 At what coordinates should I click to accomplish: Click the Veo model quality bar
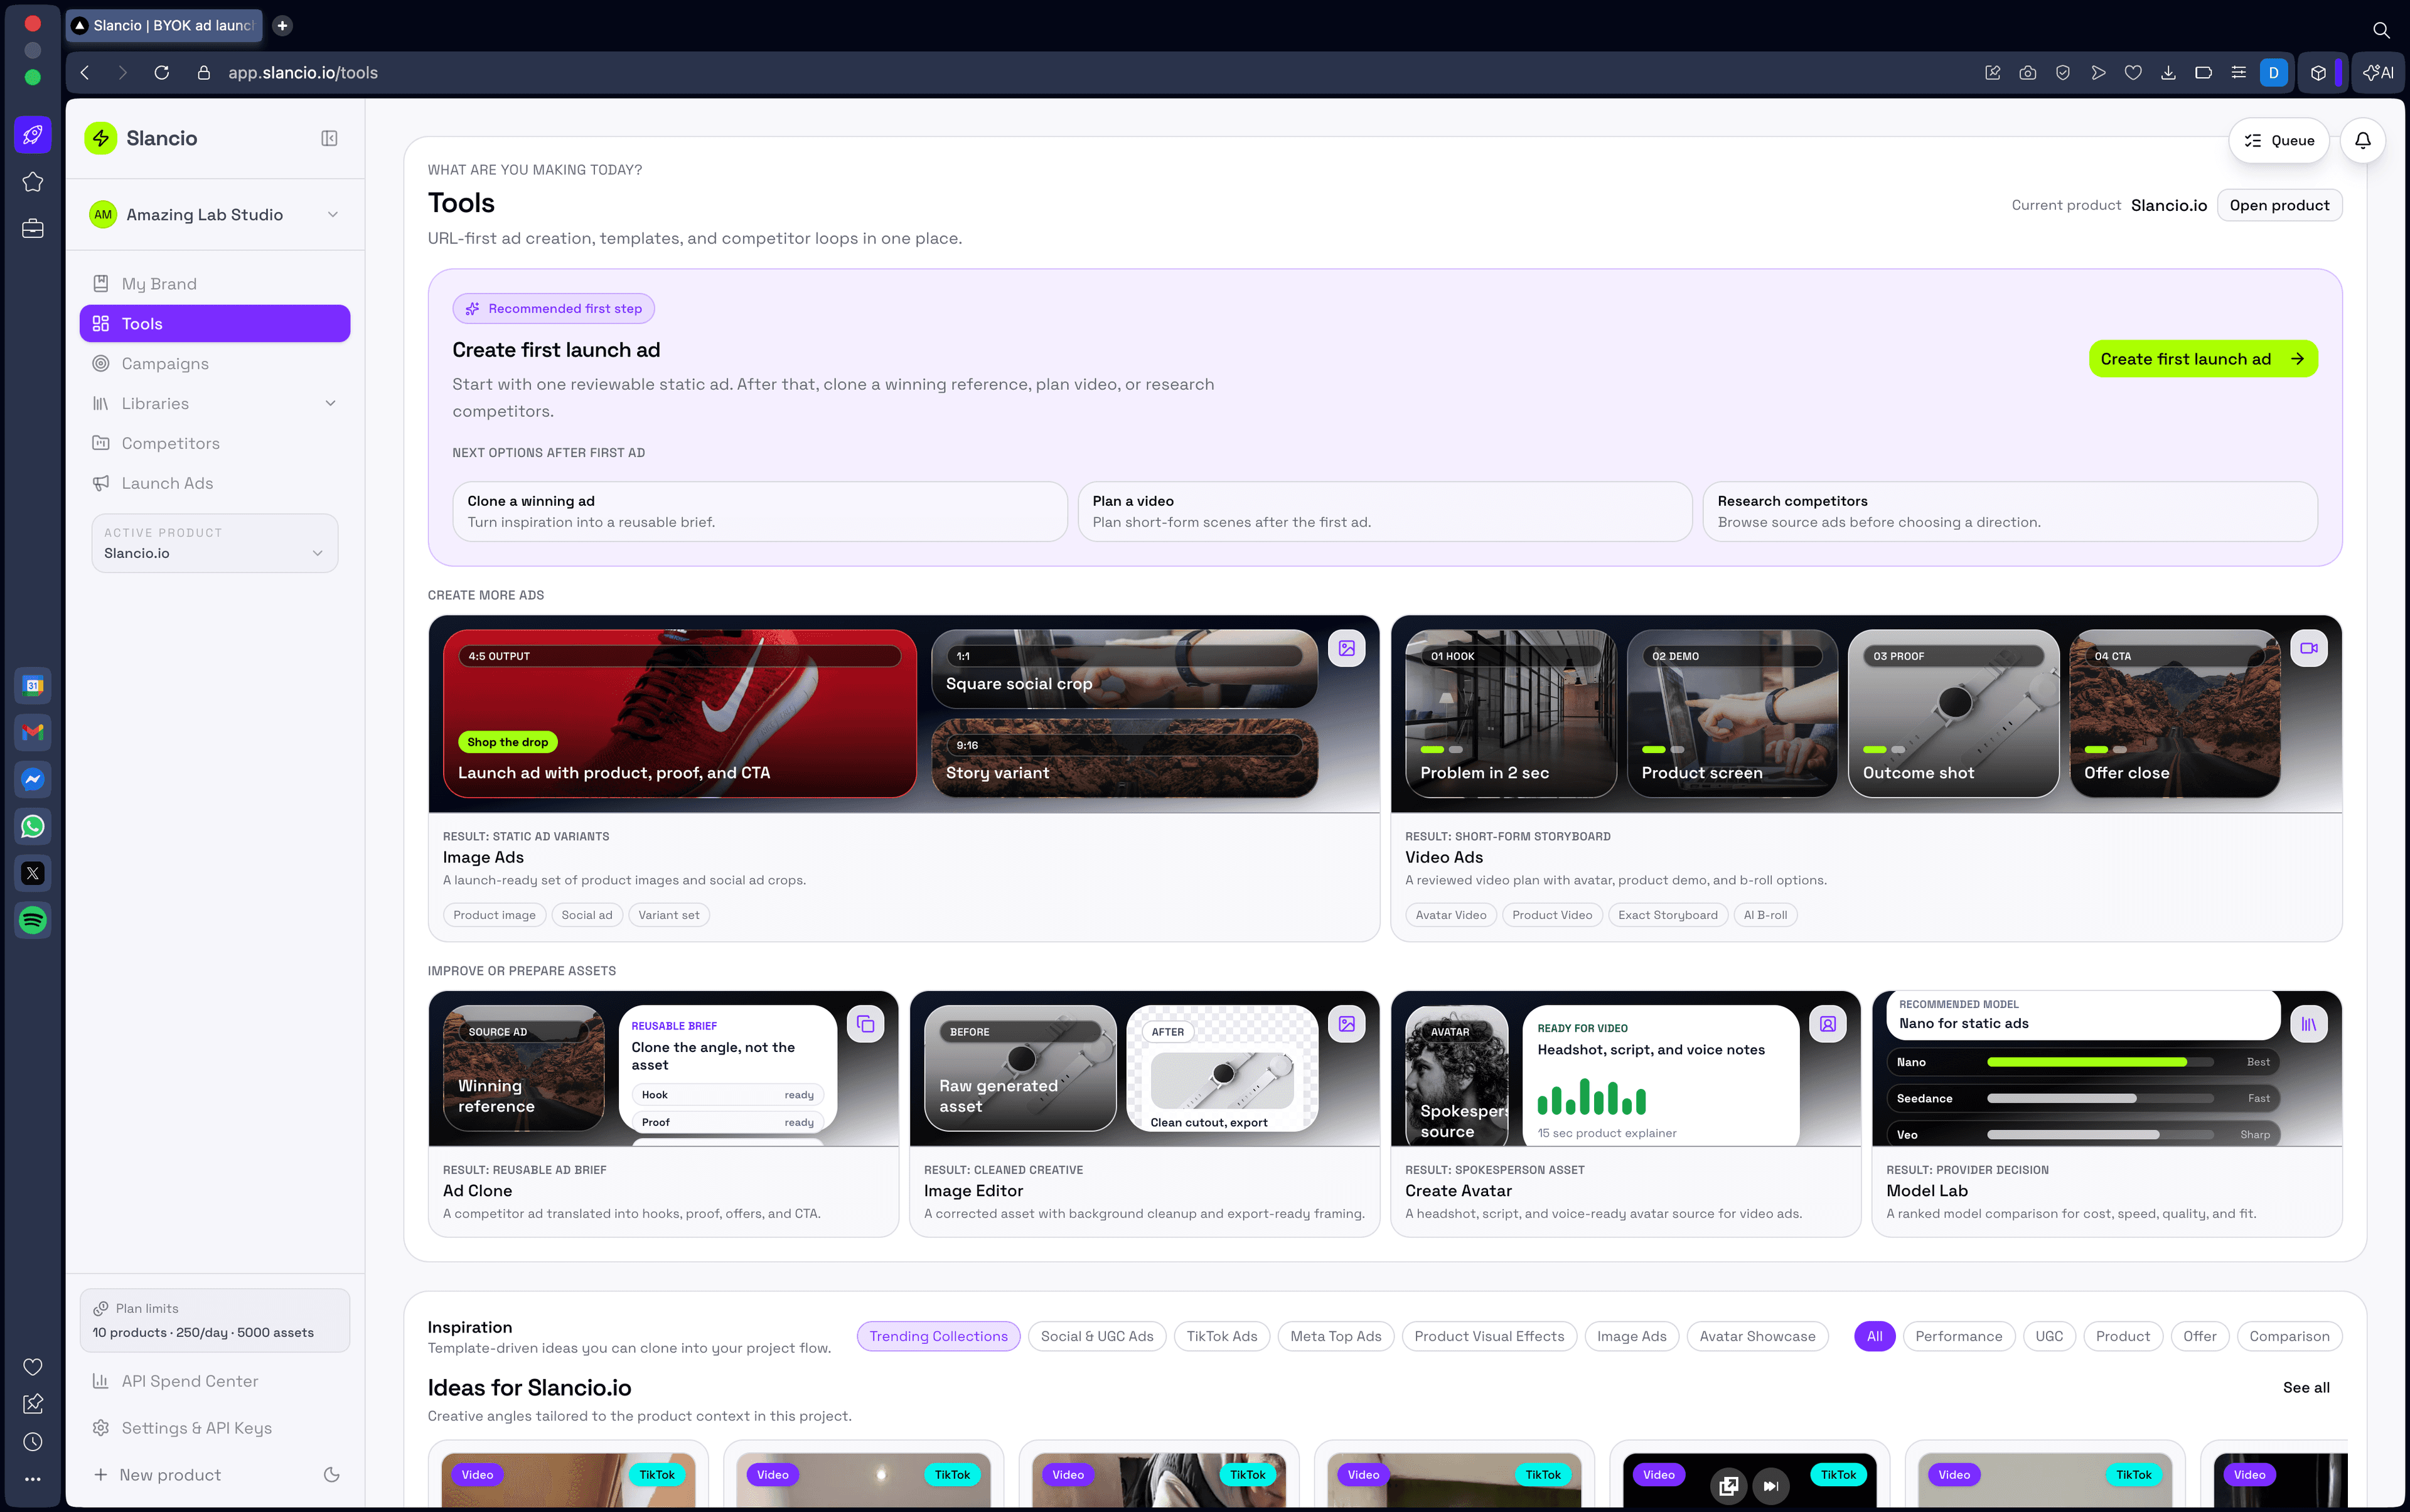tap(2099, 1134)
